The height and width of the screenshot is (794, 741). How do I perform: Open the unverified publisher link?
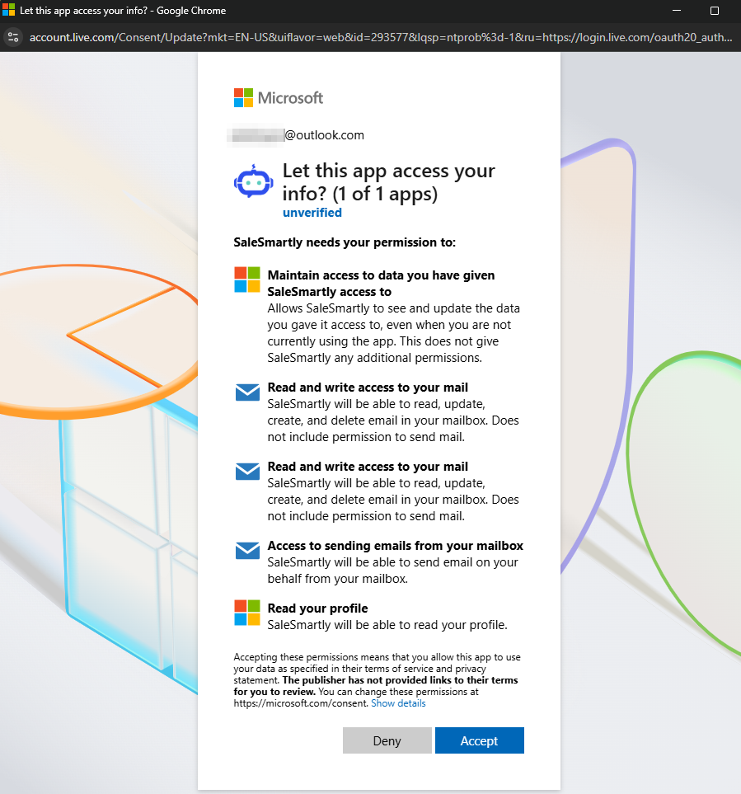tap(312, 213)
